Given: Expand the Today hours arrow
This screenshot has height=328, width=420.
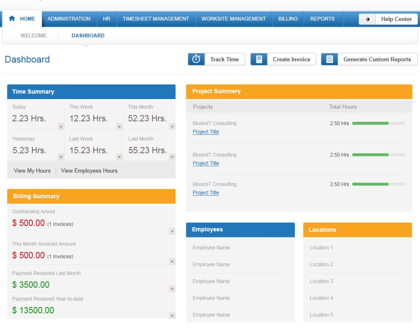Looking at the screenshot, I should pyautogui.click(x=61, y=126).
